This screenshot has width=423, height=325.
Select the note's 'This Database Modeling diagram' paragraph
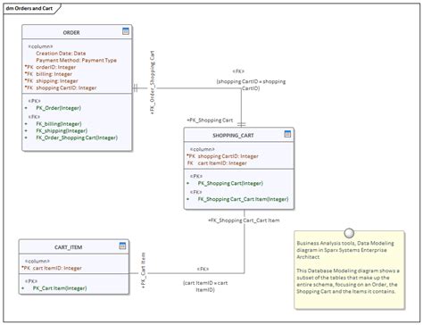[x=348, y=281]
